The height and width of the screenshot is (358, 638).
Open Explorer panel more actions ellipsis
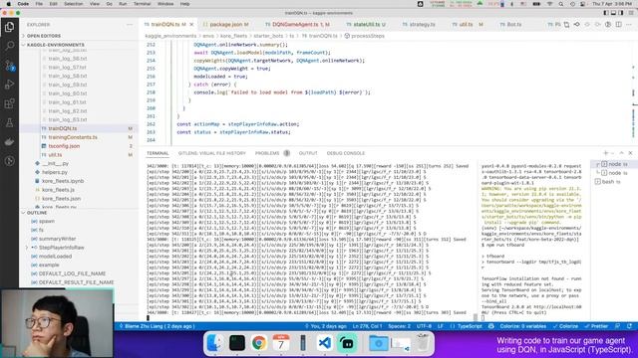130,25
